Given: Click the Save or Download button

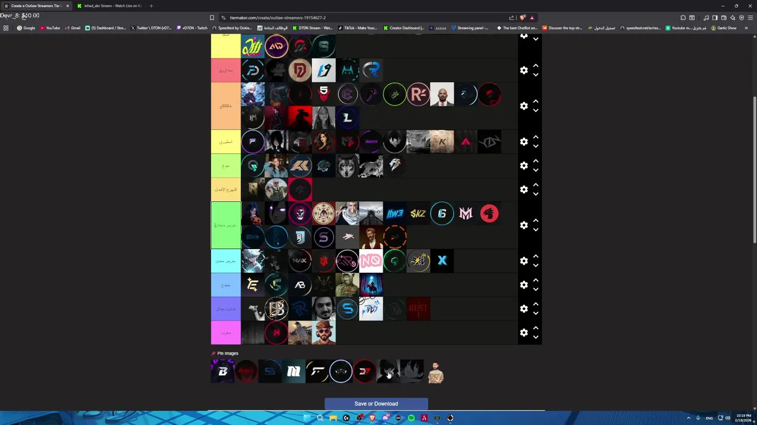Looking at the screenshot, I should coord(376,404).
